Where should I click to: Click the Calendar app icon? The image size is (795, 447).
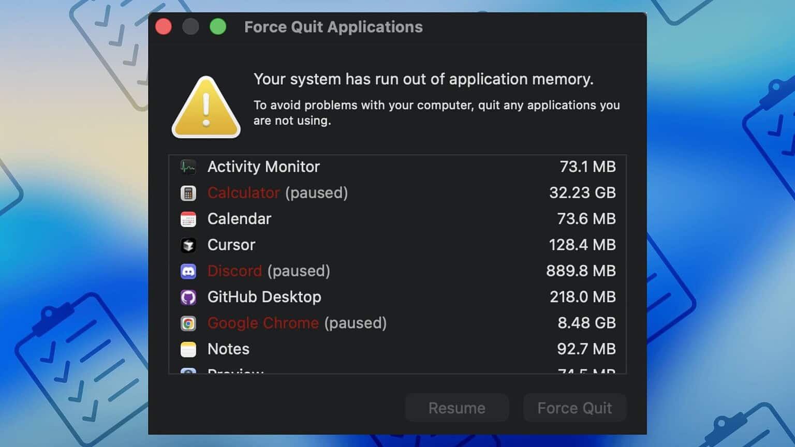tap(188, 218)
